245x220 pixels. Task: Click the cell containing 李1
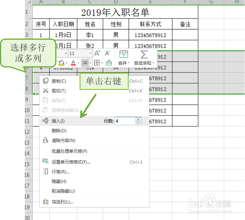[90, 35]
